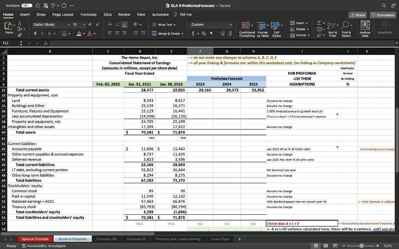
Task: Click the Undo arrow icon
Action: point(53,5)
